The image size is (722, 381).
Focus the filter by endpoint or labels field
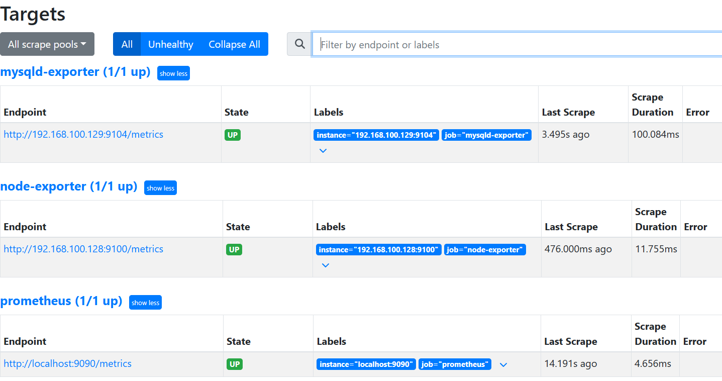[517, 45]
